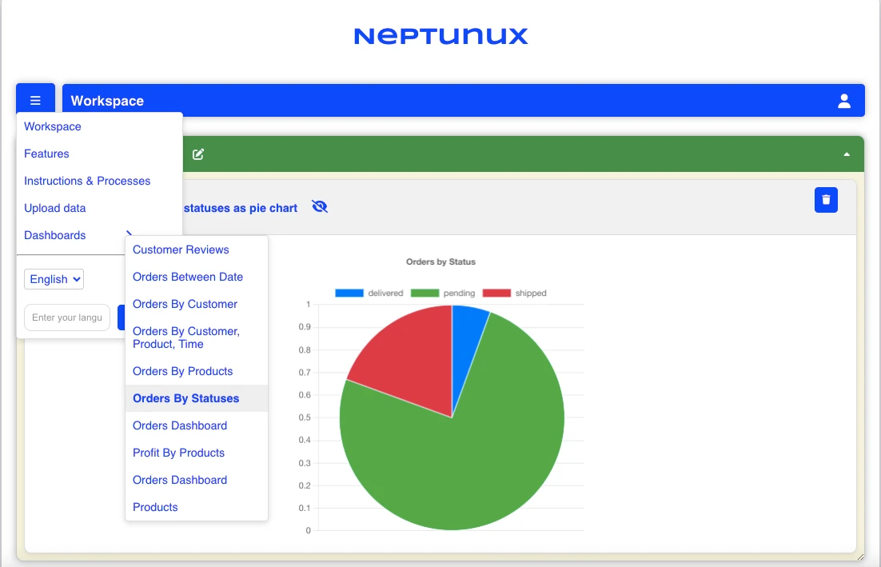Toggle the shipped legend item

coord(515,293)
